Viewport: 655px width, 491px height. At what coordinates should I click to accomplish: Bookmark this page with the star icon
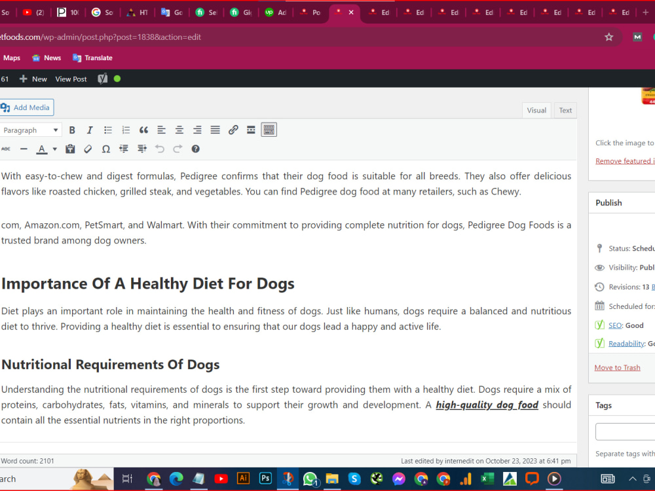608,37
